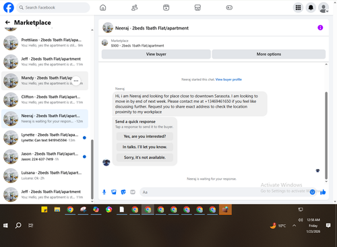Viewport: 337px width, 247px height.
Task: Open the notifications bell
Action: point(311,7)
